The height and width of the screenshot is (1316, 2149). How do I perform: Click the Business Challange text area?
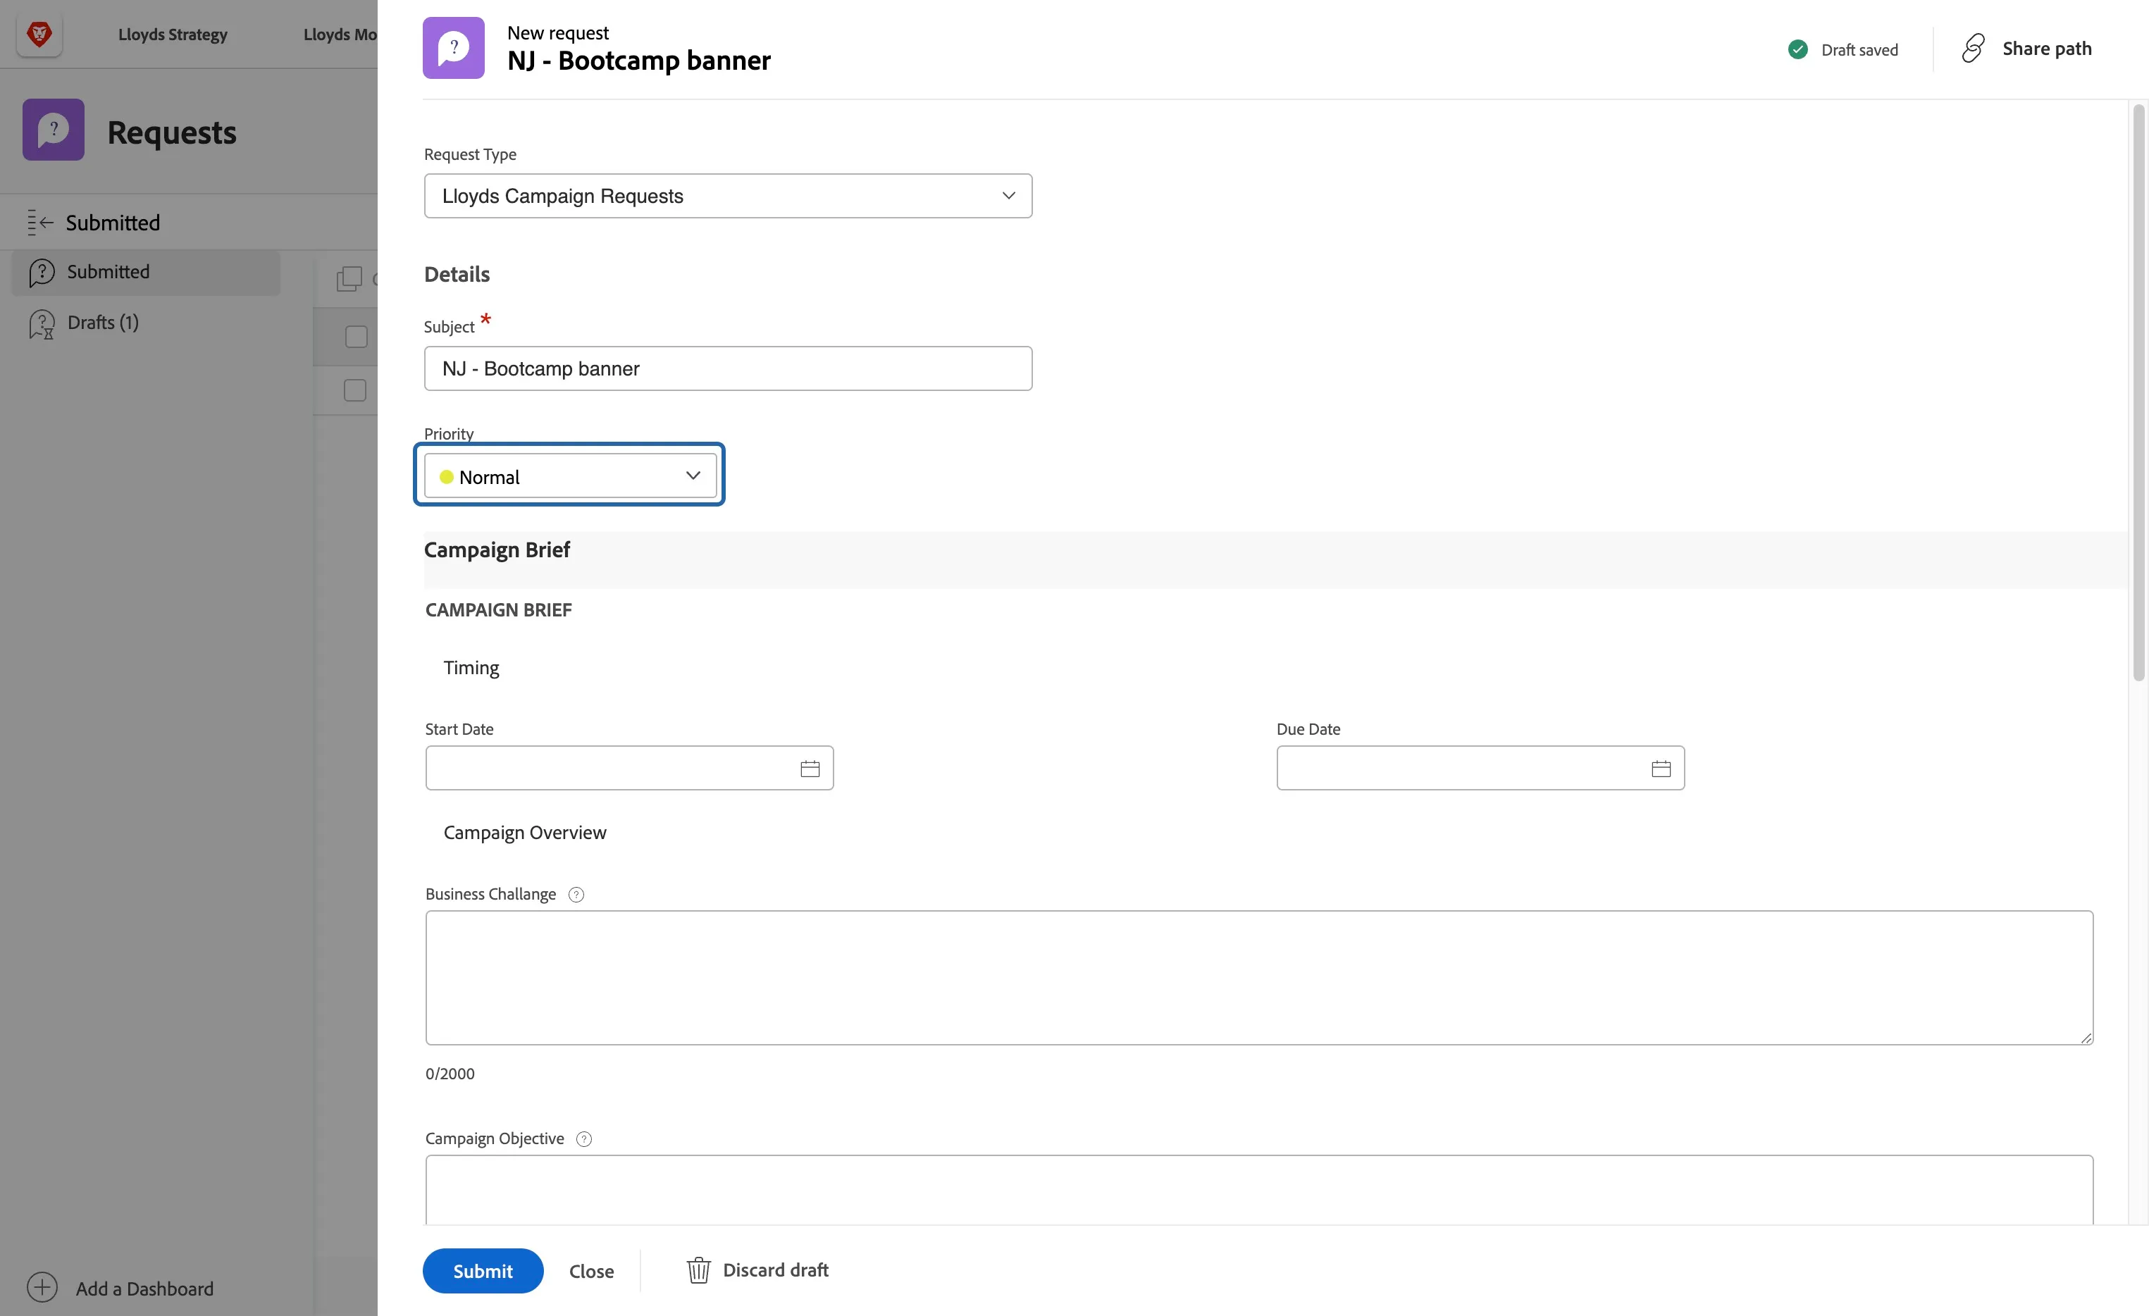1258,978
